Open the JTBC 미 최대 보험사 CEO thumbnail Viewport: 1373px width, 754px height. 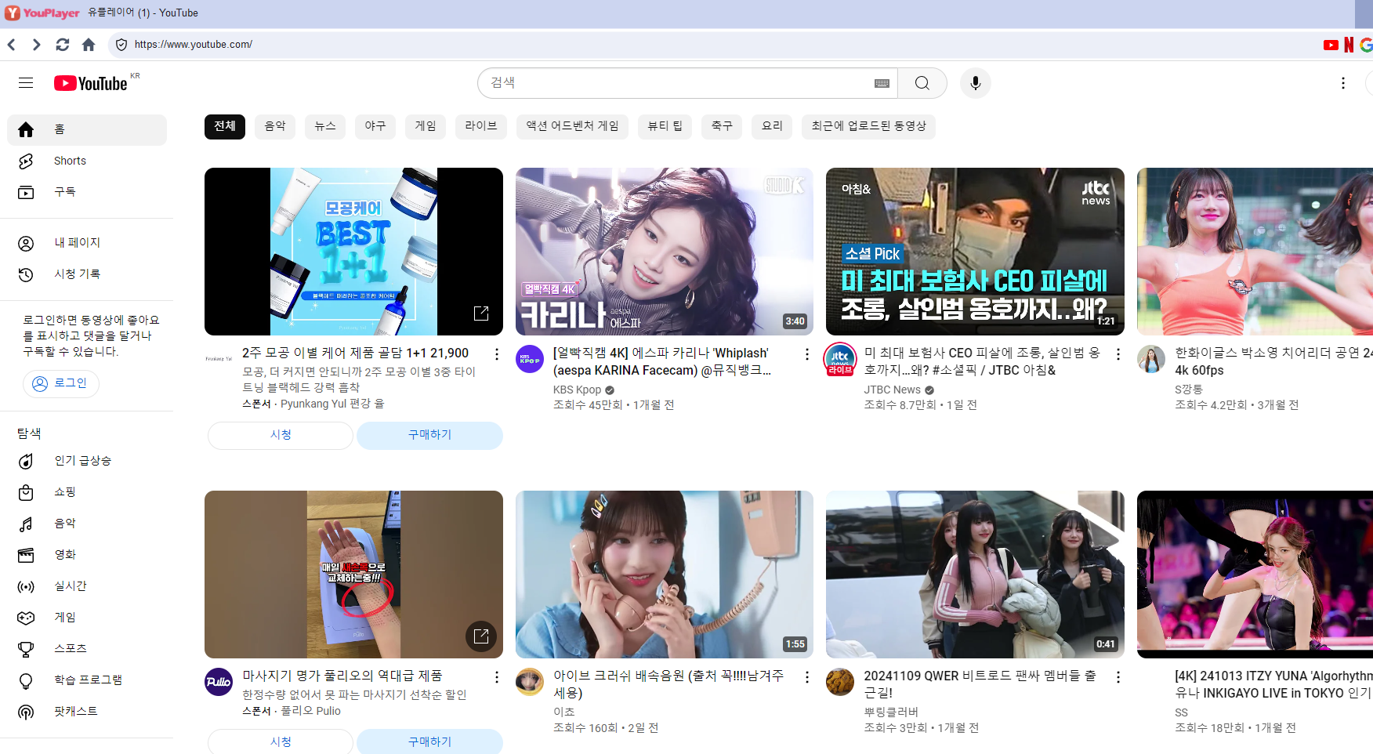pyautogui.click(x=975, y=252)
